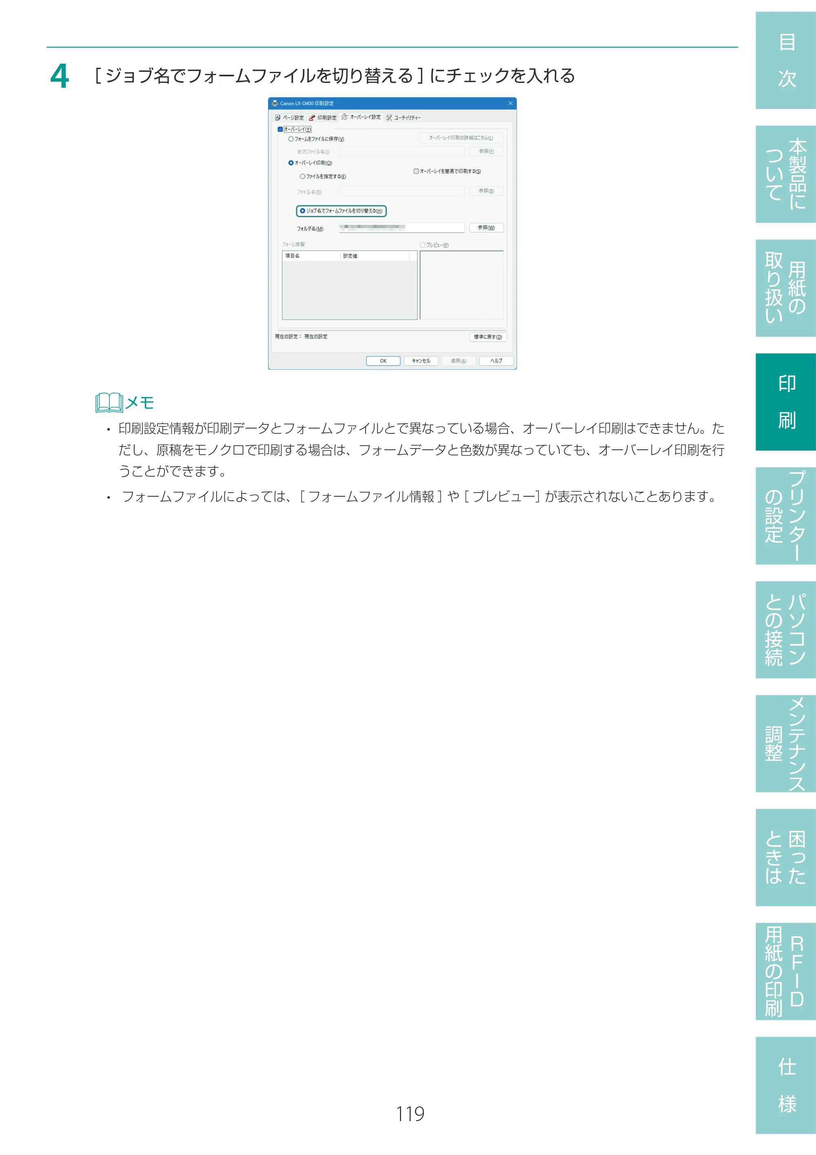
Task: Click the printer icon in the dialog title bar
Action: point(275,103)
